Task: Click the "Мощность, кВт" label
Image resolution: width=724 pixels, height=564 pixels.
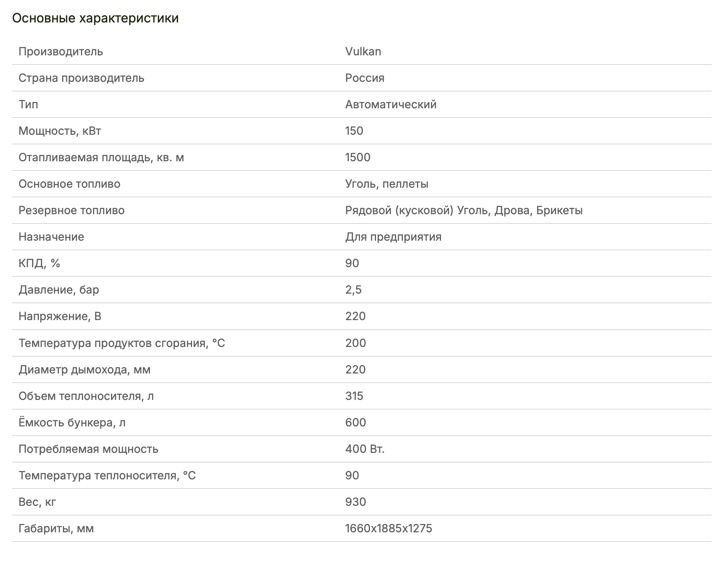Action: tap(60, 131)
